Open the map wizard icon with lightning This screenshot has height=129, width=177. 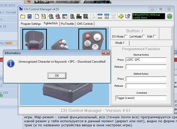click(x=44, y=16)
